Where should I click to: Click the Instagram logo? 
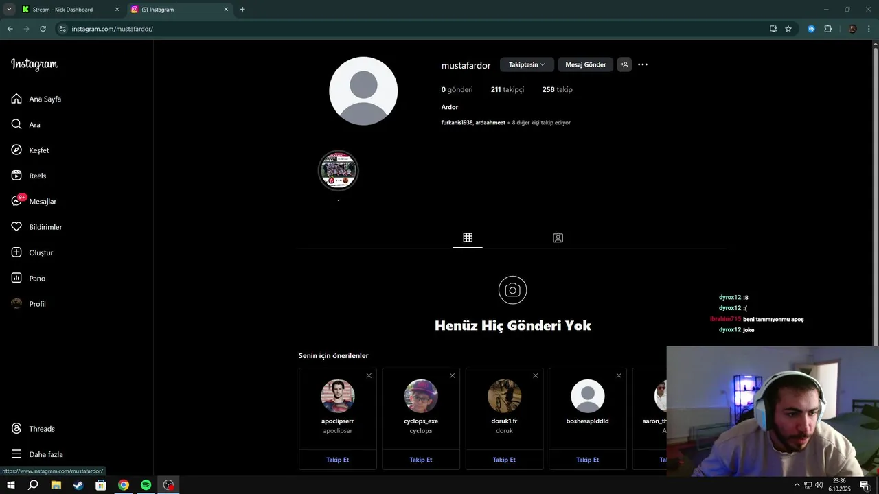pos(34,64)
